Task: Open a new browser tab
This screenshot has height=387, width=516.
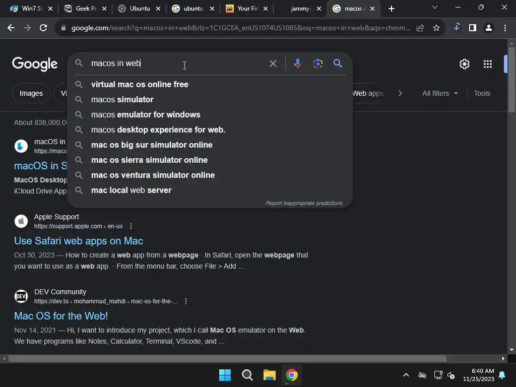Action: (391, 9)
